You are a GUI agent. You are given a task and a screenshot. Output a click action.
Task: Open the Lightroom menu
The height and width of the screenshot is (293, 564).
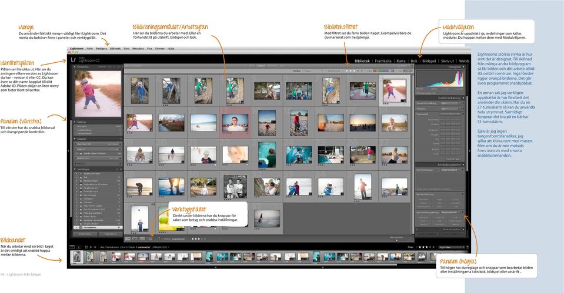pyautogui.click(x=76, y=49)
